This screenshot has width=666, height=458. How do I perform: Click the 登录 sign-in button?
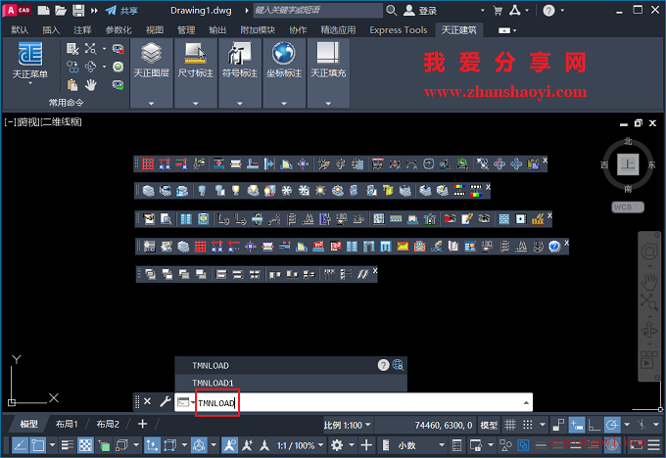420,11
